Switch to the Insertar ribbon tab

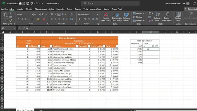20,9
